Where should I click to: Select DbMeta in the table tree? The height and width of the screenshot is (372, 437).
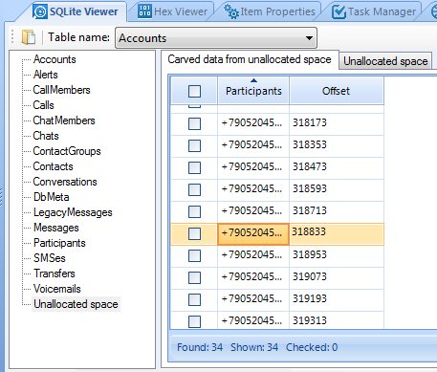point(52,197)
